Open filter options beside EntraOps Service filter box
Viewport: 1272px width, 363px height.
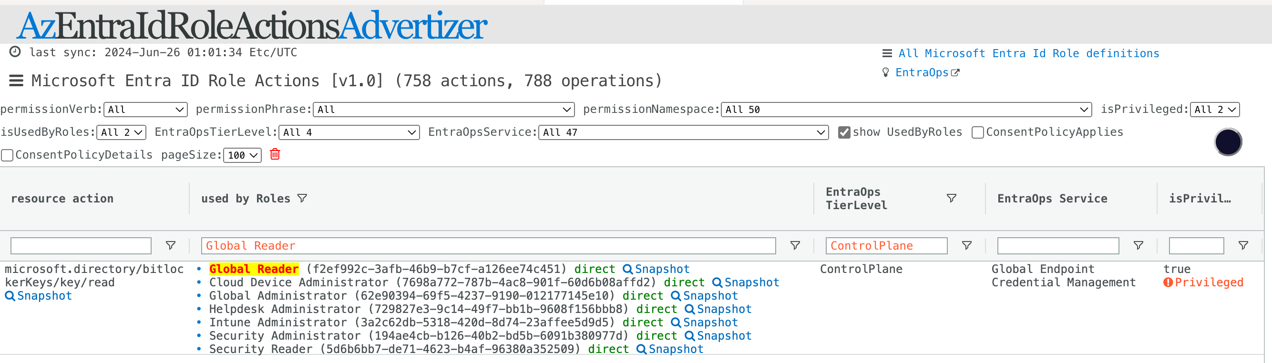[1138, 246]
